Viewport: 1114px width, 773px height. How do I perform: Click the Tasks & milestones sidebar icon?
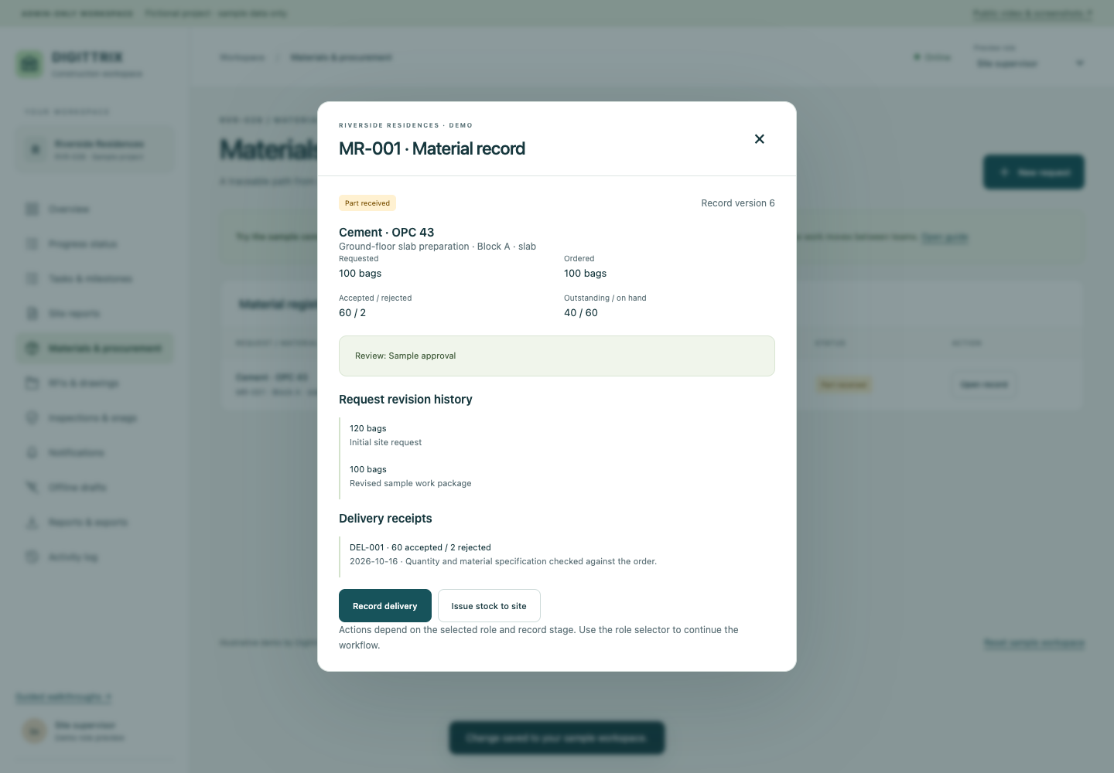click(x=32, y=279)
